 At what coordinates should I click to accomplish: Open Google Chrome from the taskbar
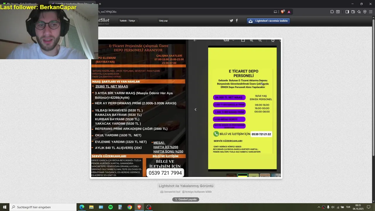pyautogui.click(x=129, y=207)
